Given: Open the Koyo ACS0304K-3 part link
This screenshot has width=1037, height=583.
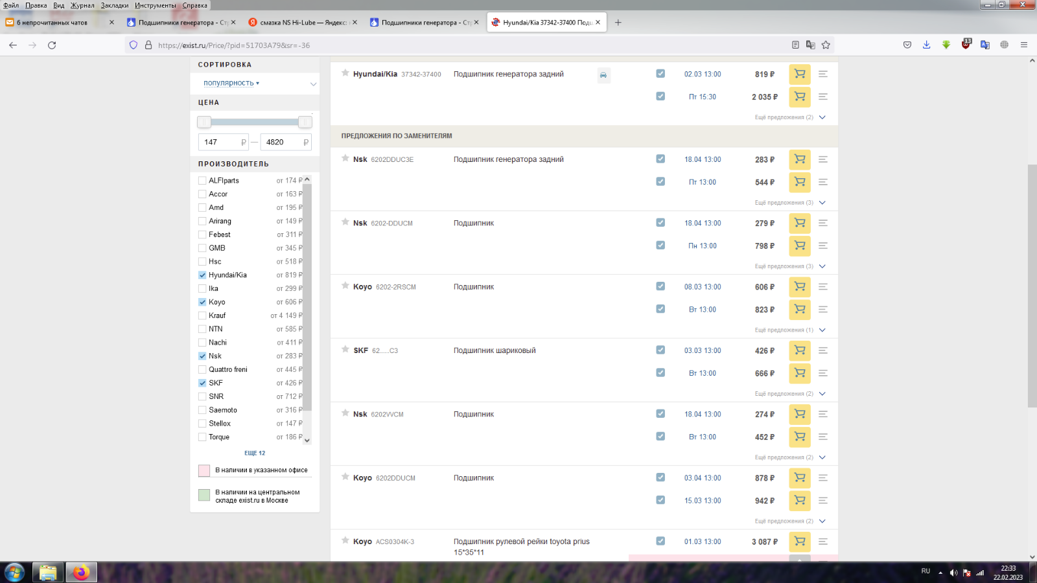Looking at the screenshot, I should (x=395, y=542).
